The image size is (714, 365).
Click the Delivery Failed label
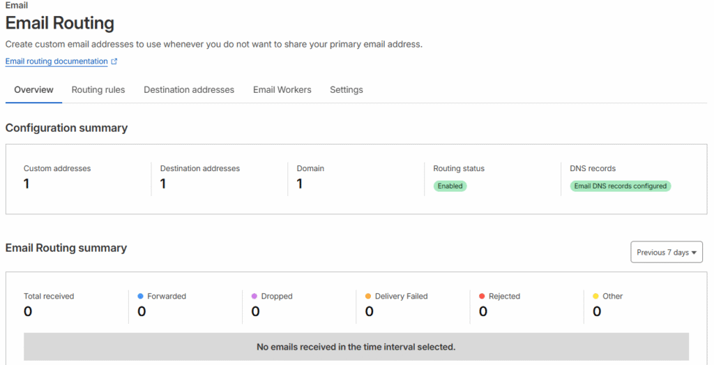(401, 296)
